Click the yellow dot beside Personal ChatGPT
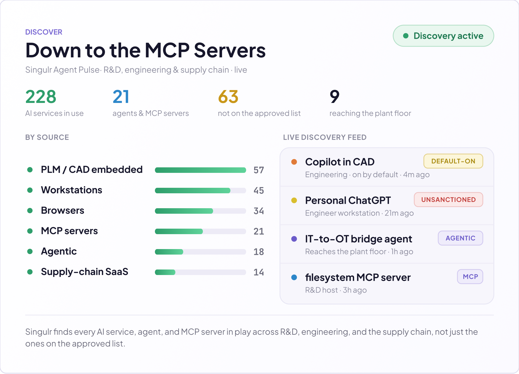Viewport: 519px width, 374px height. pos(294,200)
